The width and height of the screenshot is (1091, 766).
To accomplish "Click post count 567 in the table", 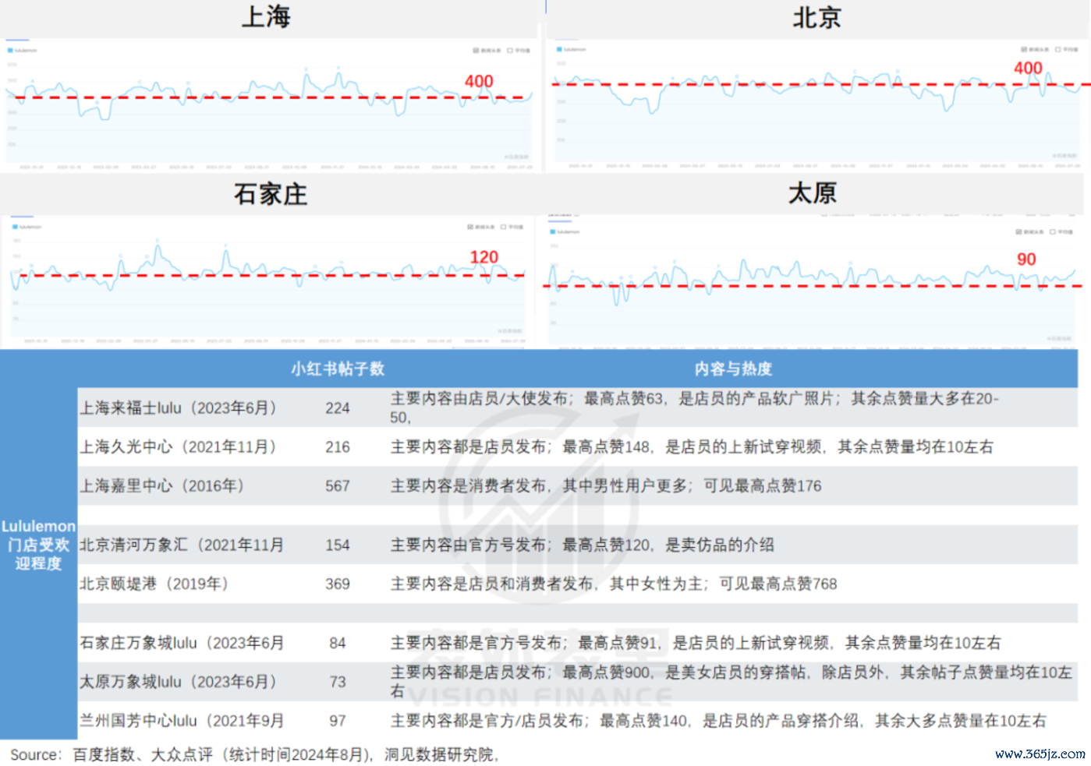I will click(338, 486).
